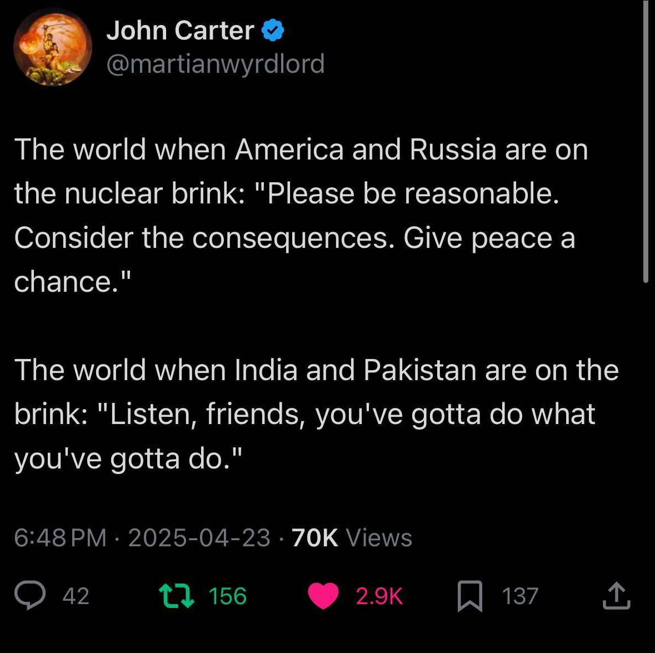Viewport: 655px width, 653px height.
Task: Open the reply speech bubble icon
Action: tap(29, 595)
